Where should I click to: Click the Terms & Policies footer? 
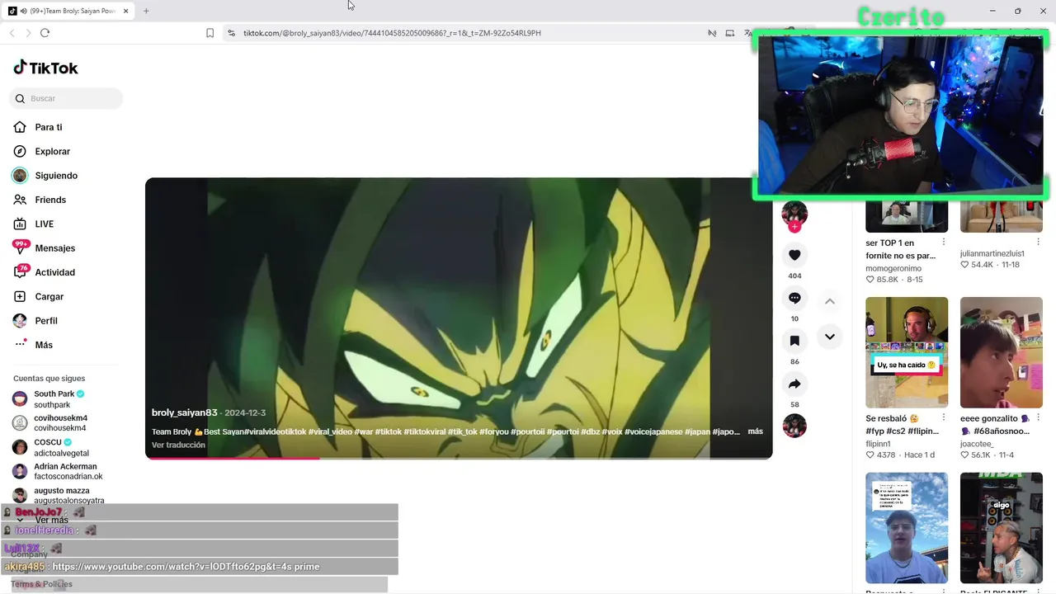point(41,584)
